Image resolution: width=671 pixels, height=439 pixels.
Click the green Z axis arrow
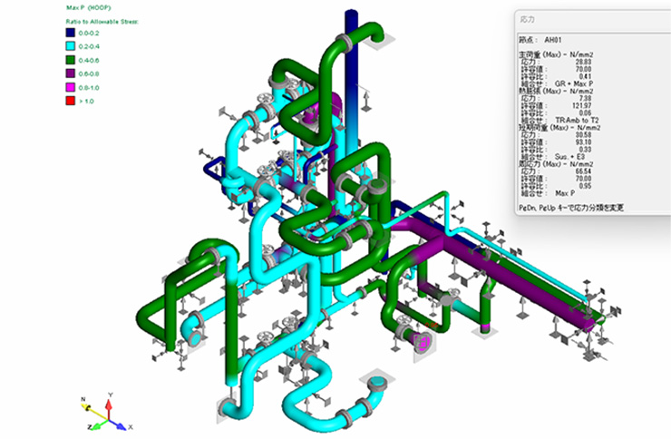click(x=95, y=424)
